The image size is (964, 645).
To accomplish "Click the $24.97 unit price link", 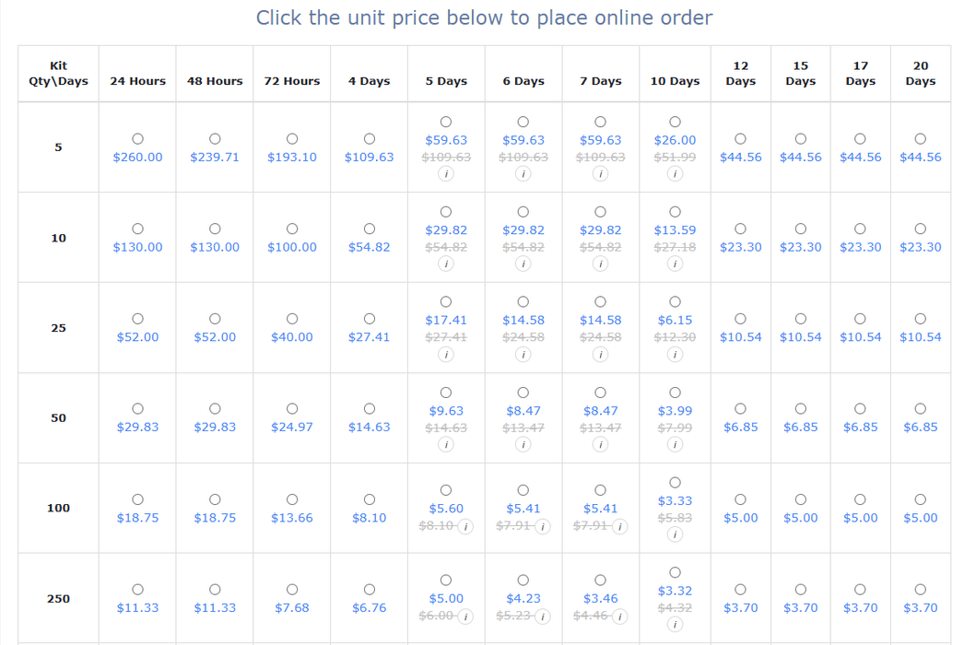I will 292,427.
